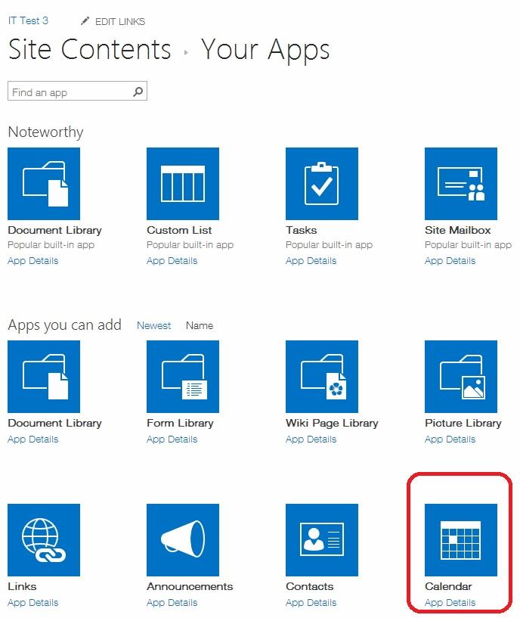Open the IT Test 3 site link
Screen dimensions: 520x618
coord(28,20)
